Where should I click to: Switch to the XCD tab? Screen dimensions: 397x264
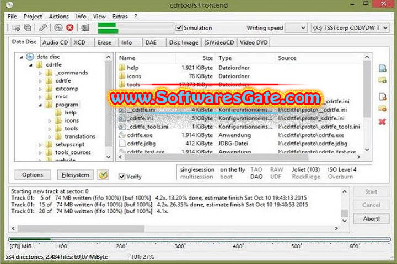(x=83, y=42)
